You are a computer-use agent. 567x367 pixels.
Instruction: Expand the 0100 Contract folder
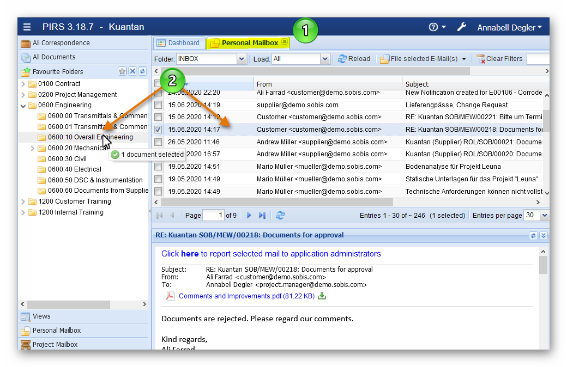point(23,84)
